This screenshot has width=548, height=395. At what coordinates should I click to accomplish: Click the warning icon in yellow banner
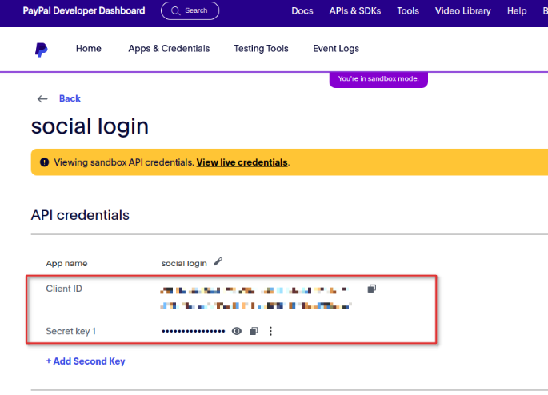click(x=44, y=162)
